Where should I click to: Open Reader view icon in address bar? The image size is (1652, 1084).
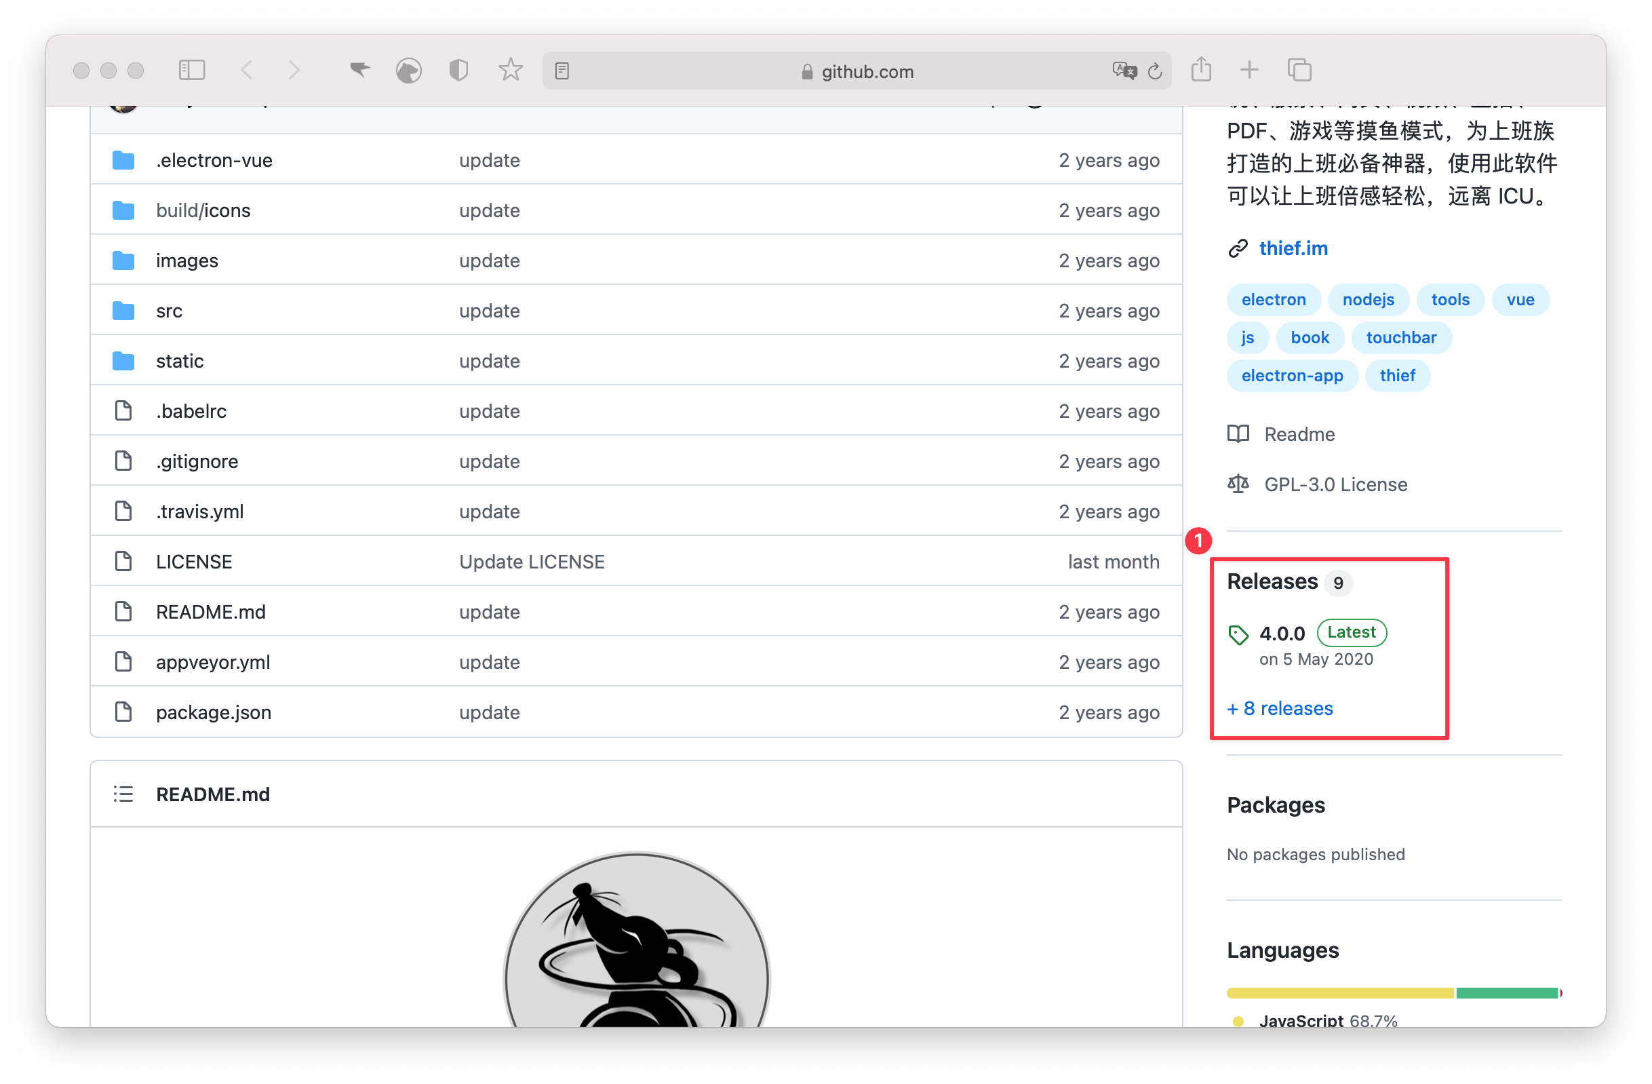tap(562, 71)
